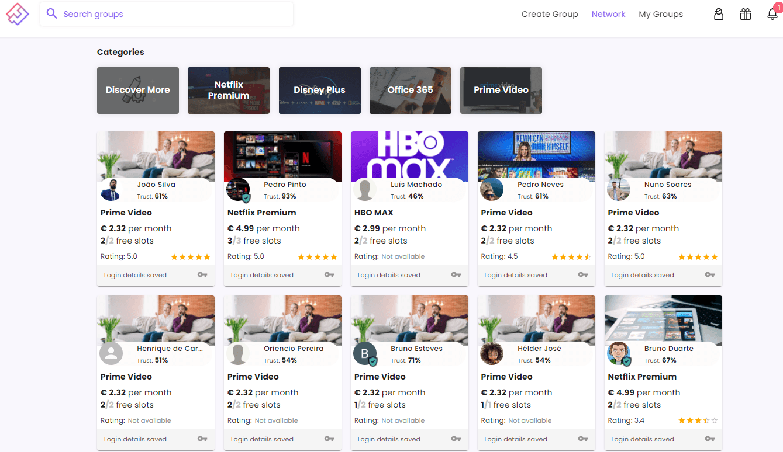This screenshot has height=452, width=783.
Task: Click Pedro Pinto's Netflix Premium title
Action: (x=261, y=213)
